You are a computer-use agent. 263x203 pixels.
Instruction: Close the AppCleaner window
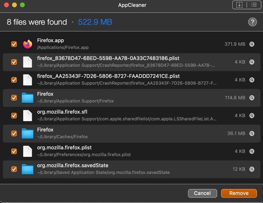6,5
